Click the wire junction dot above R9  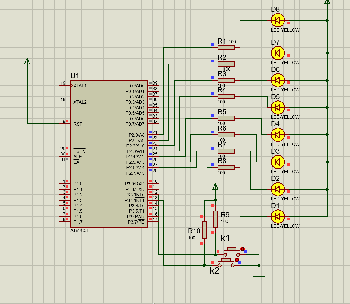(x=215, y=200)
